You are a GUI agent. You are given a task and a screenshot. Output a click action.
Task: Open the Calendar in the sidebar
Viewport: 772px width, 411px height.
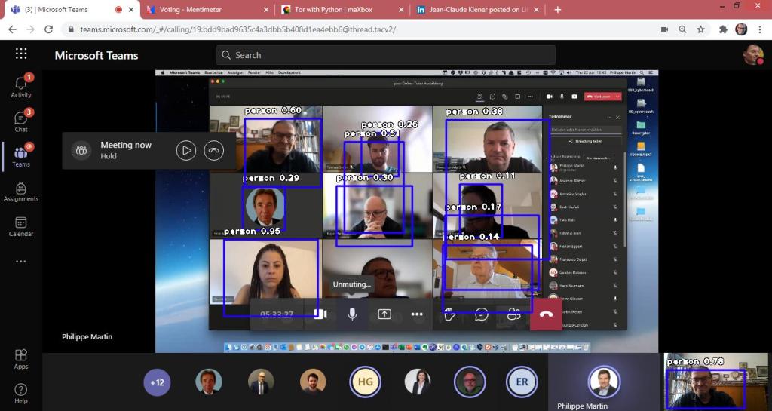[20, 226]
